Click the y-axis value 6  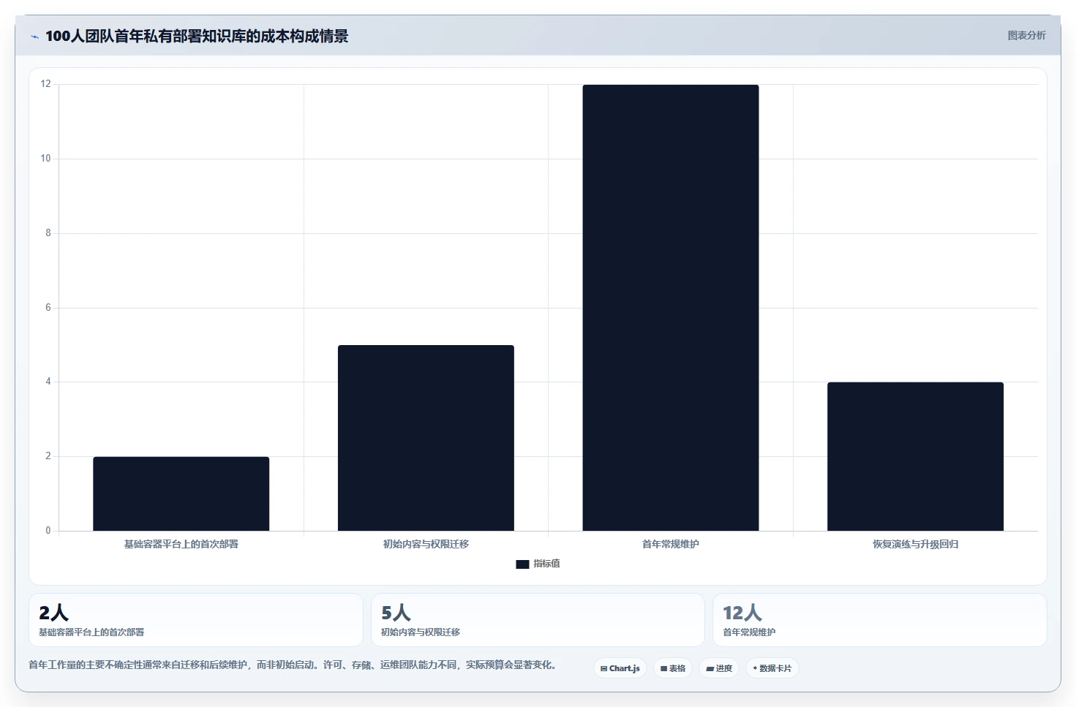48,308
